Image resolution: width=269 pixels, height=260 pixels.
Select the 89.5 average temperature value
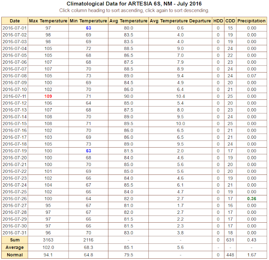[x=128, y=124]
